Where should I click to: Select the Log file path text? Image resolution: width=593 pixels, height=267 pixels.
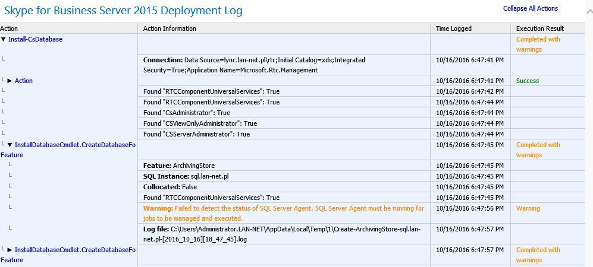[282, 234]
